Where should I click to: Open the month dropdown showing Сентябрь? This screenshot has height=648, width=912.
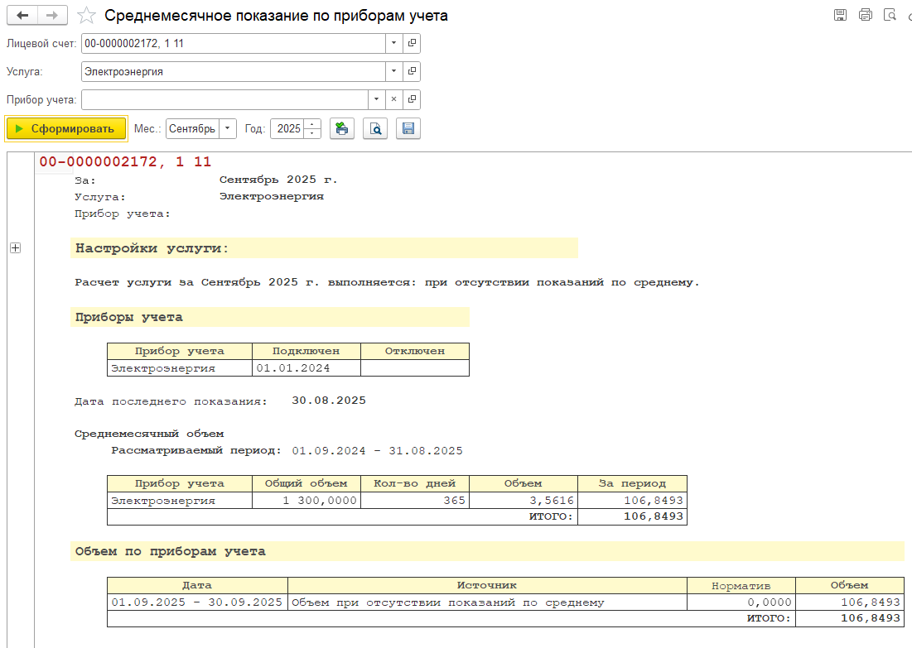point(228,129)
